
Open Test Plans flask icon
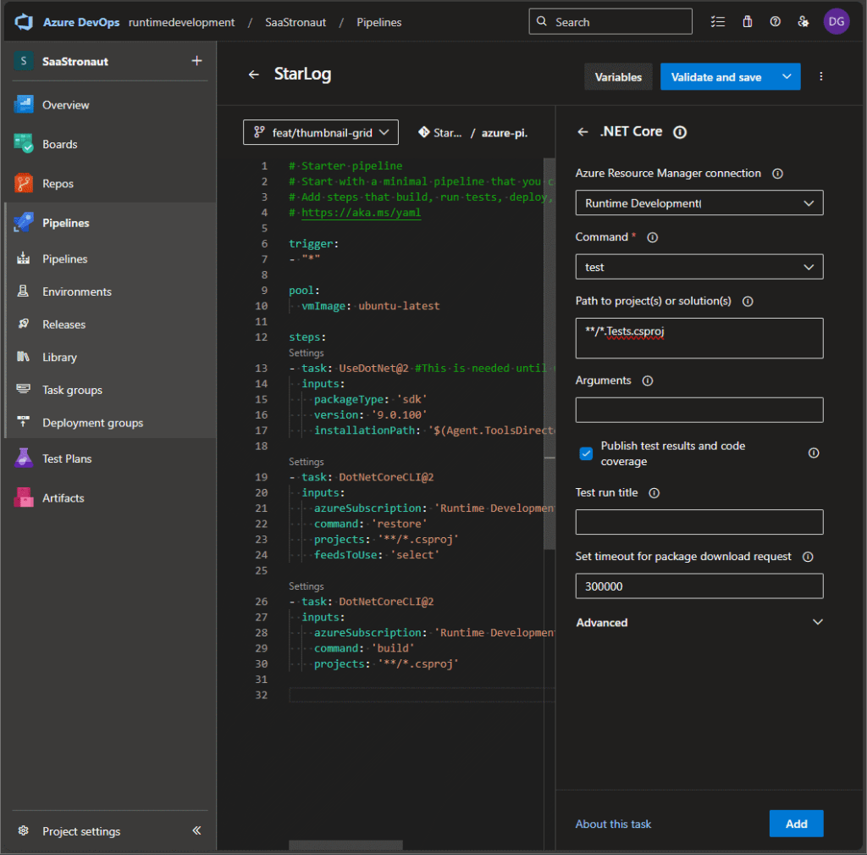[24, 458]
